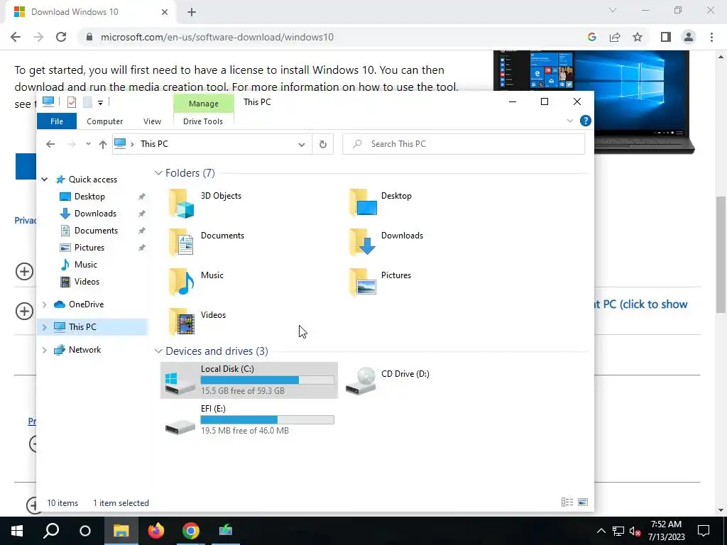727x545 pixels.
Task: Open the Music folder in main pane
Action: [181, 282]
